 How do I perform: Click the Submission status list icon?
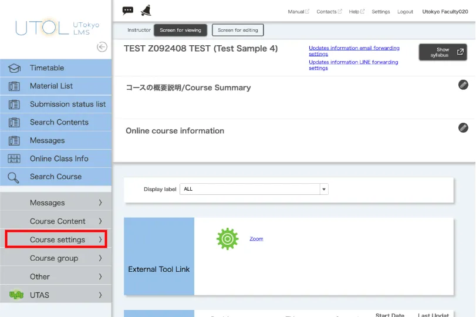14,104
